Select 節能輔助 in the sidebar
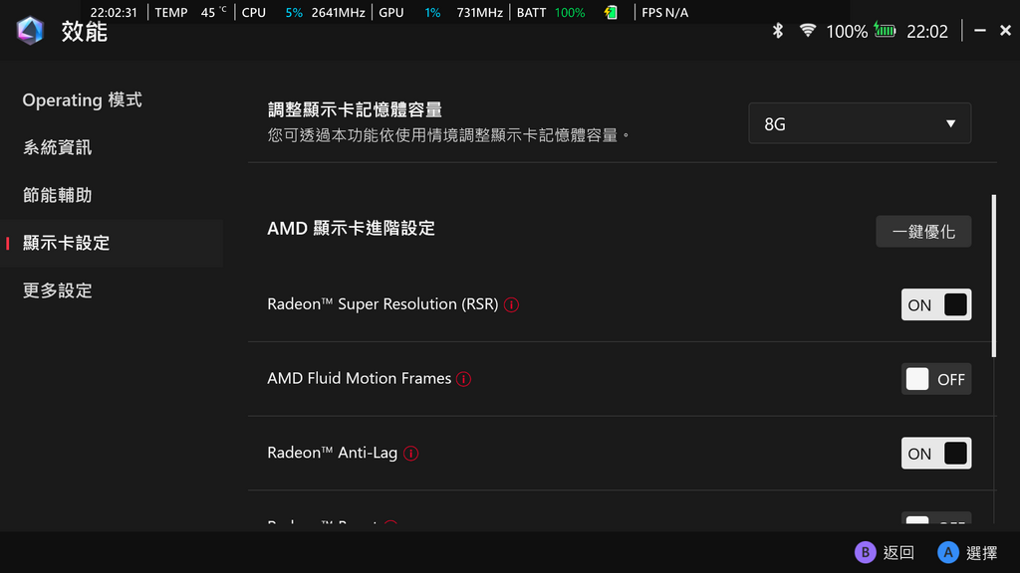Screen dimensions: 1020x573 pyautogui.click(x=57, y=195)
